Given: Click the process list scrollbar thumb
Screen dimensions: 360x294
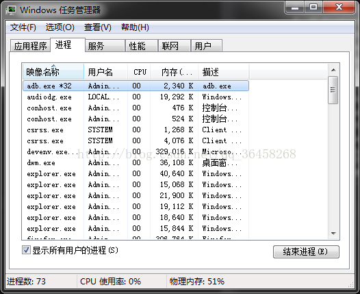Looking at the screenshot, I should (333, 90).
